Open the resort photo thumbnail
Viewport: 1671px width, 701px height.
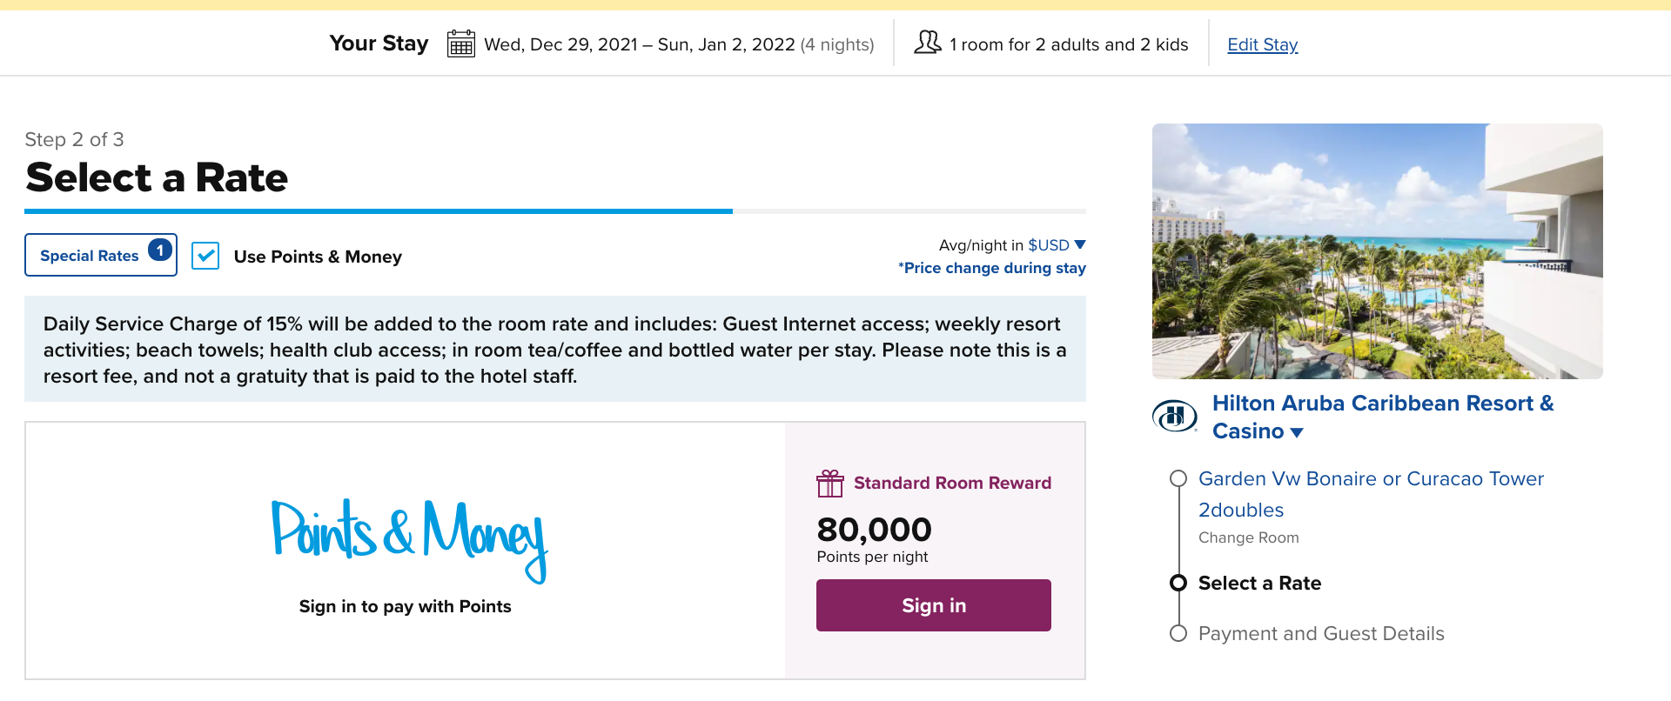click(x=1377, y=250)
